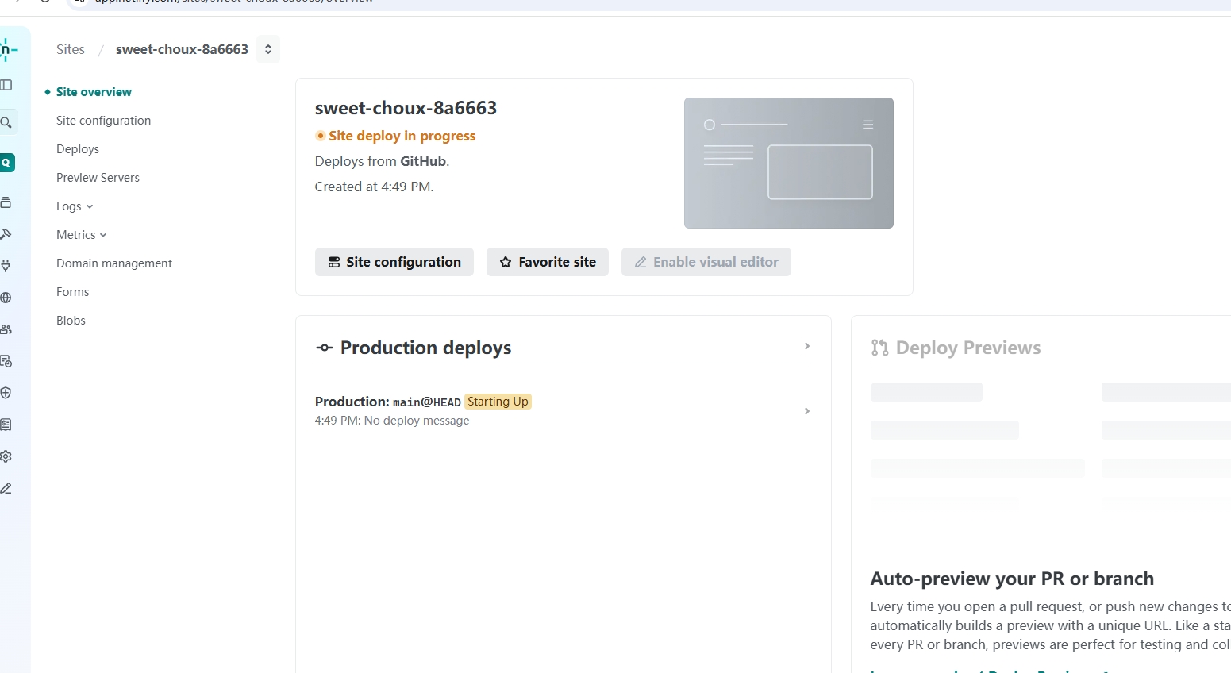The height and width of the screenshot is (673, 1231).
Task: Open Site configuration in the side menu
Action: (x=103, y=121)
